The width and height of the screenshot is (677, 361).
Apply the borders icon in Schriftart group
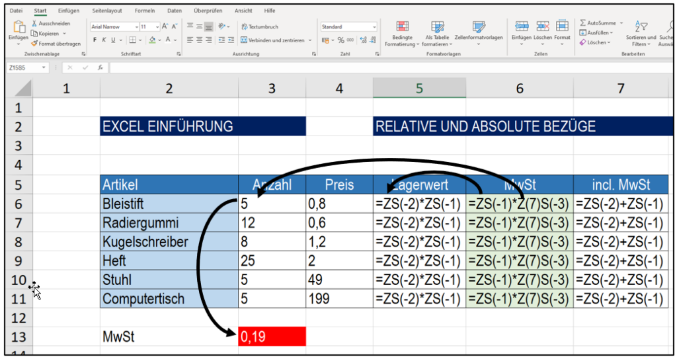[132, 40]
